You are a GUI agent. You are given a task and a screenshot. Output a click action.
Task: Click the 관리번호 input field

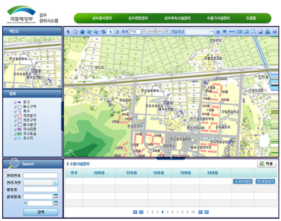40,176
